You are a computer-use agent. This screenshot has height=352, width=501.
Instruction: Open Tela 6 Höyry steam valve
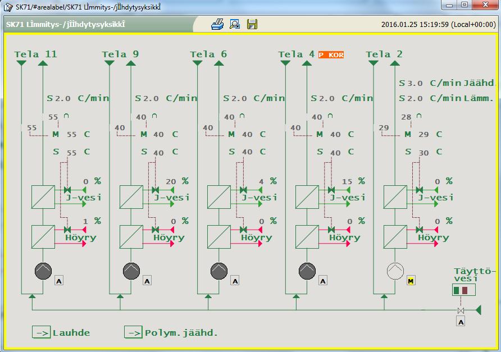[x=243, y=230]
